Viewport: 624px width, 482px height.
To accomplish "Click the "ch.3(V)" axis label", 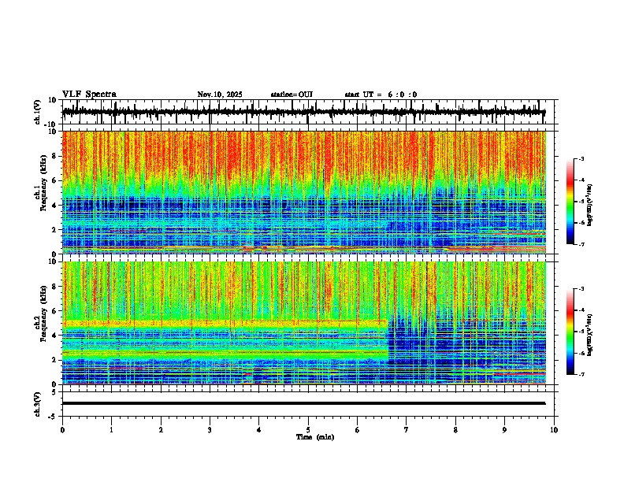I will (38, 404).
